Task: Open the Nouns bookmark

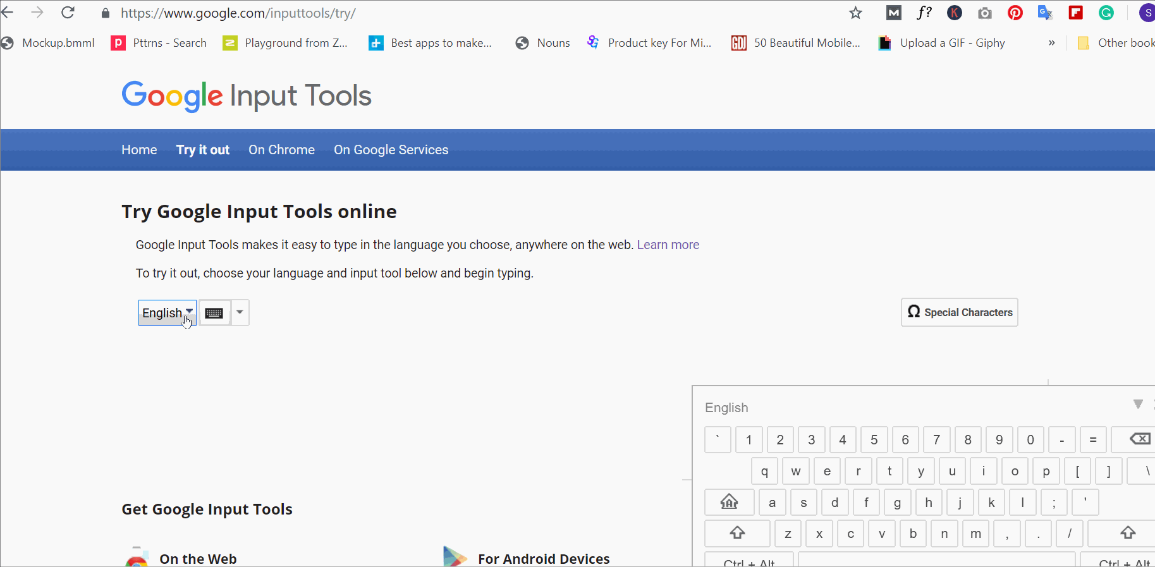Action: coord(543,43)
